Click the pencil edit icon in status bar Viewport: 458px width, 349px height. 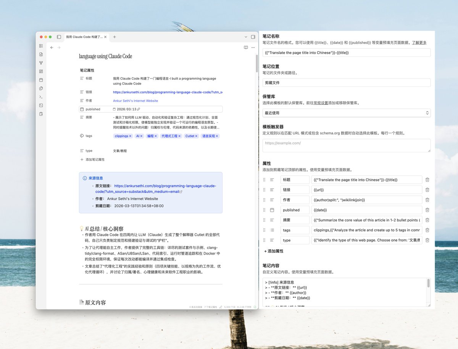pos(221,307)
